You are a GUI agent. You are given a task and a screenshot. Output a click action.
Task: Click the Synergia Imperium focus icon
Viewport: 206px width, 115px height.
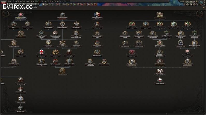point(160,80)
